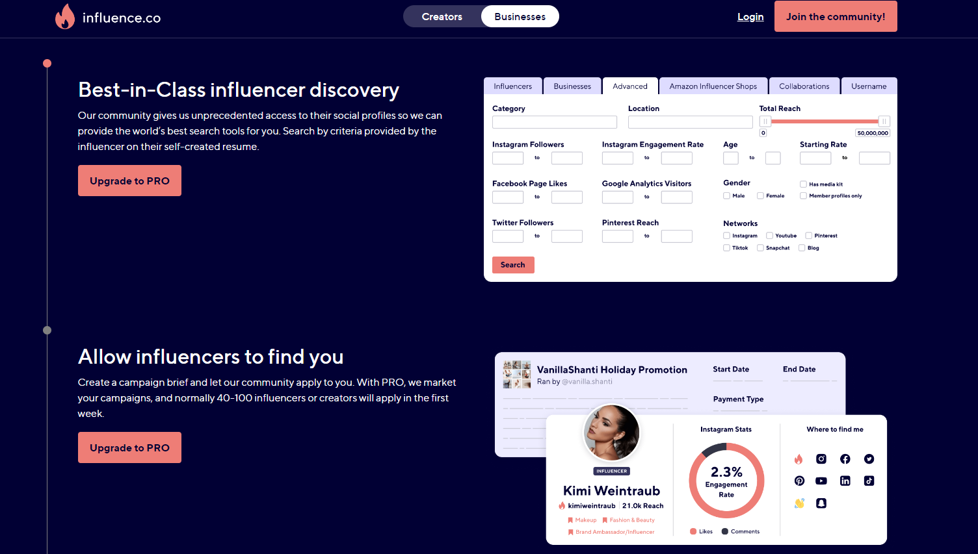
Task: Open the Facebook icon on Kimi's profile card
Action: tap(845, 459)
